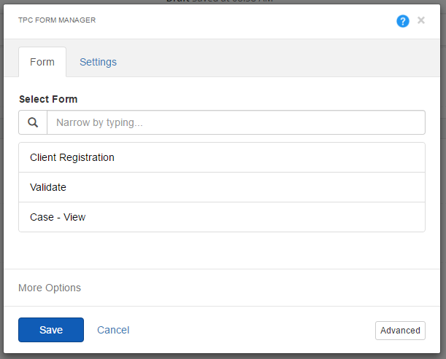Screen dimensions: 446x359
Task: Switch to the Form tab
Action: [x=42, y=62]
